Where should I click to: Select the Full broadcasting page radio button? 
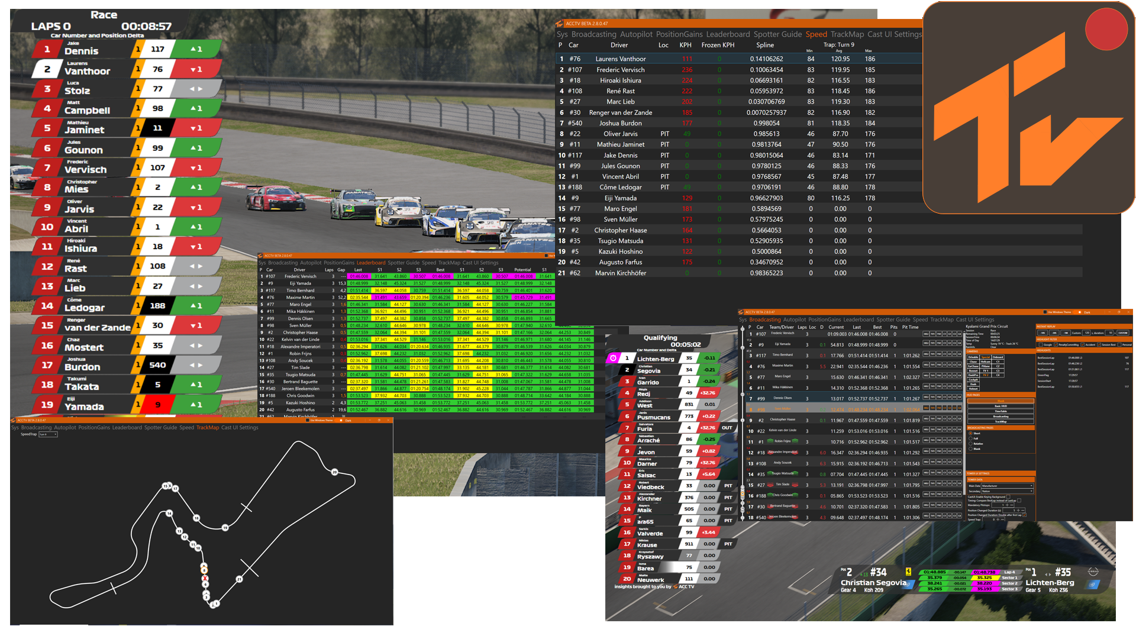click(970, 438)
